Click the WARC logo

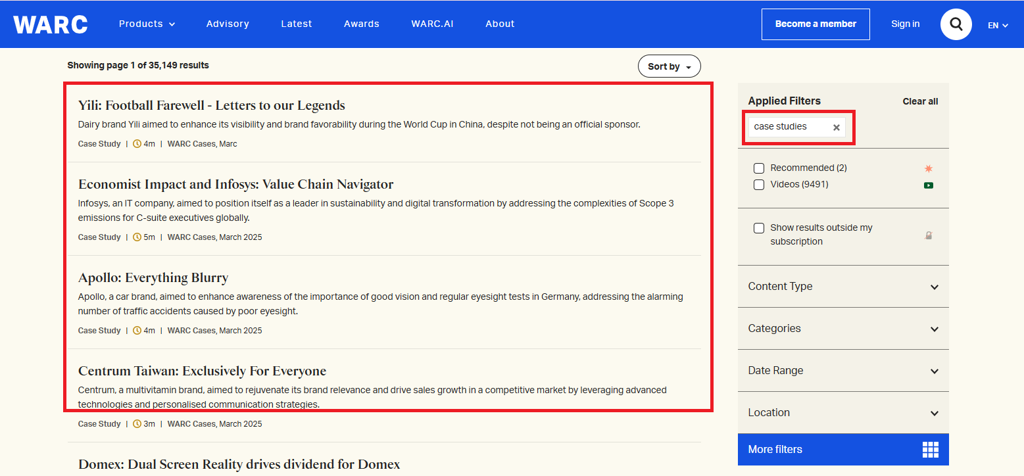pos(51,24)
